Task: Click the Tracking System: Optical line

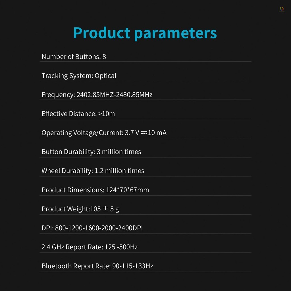Action: 79,76
